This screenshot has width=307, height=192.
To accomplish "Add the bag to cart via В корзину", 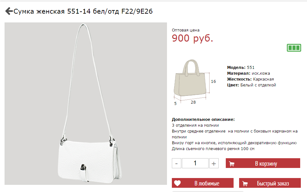I will [263, 163].
